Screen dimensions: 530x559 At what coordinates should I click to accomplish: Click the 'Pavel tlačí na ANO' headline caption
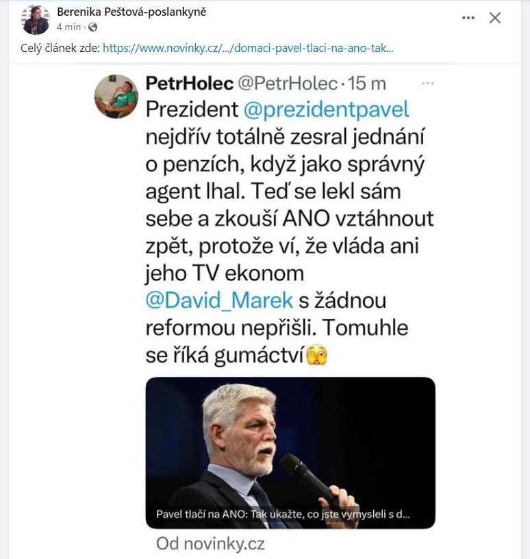tap(283, 515)
